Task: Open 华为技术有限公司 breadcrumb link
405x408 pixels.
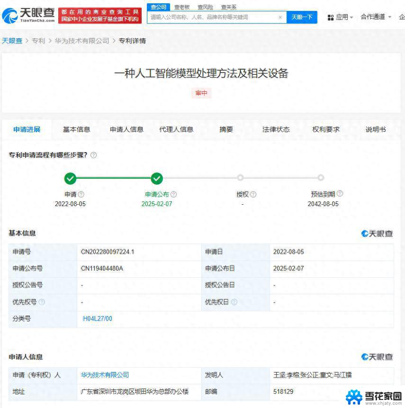Action: 82,41
